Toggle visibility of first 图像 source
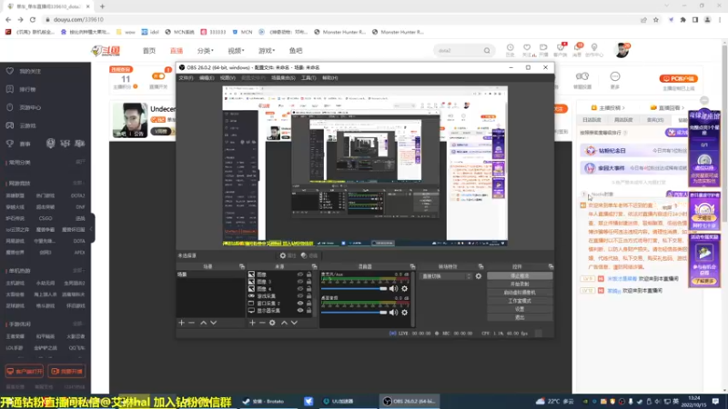The height and width of the screenshot is (409, 728). click(x=300, y=274)
